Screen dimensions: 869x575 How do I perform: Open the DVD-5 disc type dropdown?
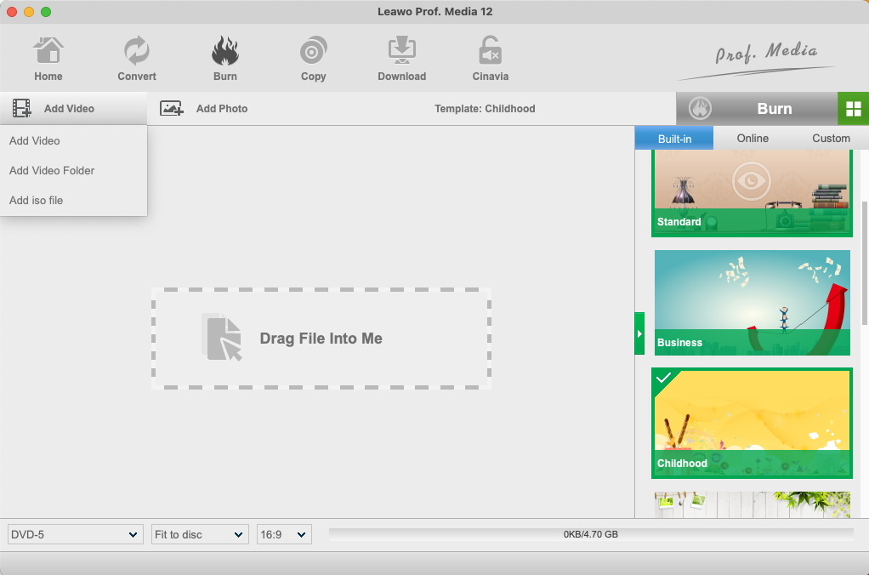(76, 534)
